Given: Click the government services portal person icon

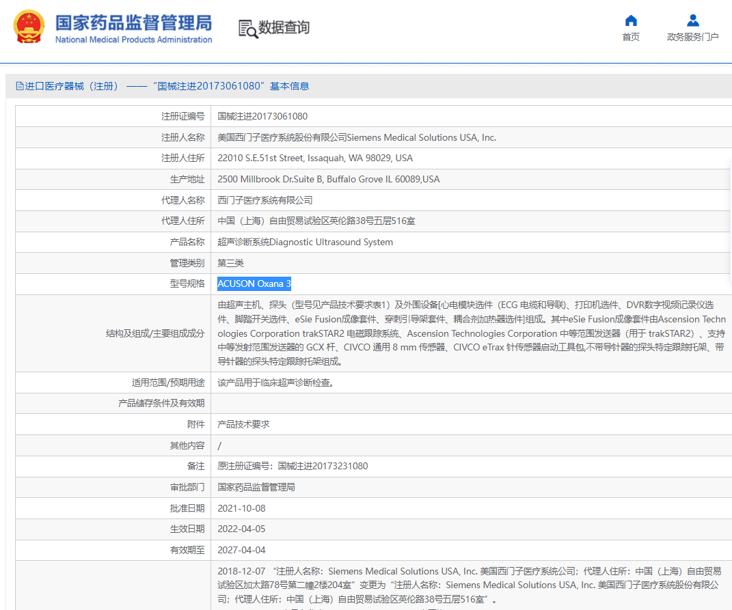Looking at the screenshot, I should point(693,20).
